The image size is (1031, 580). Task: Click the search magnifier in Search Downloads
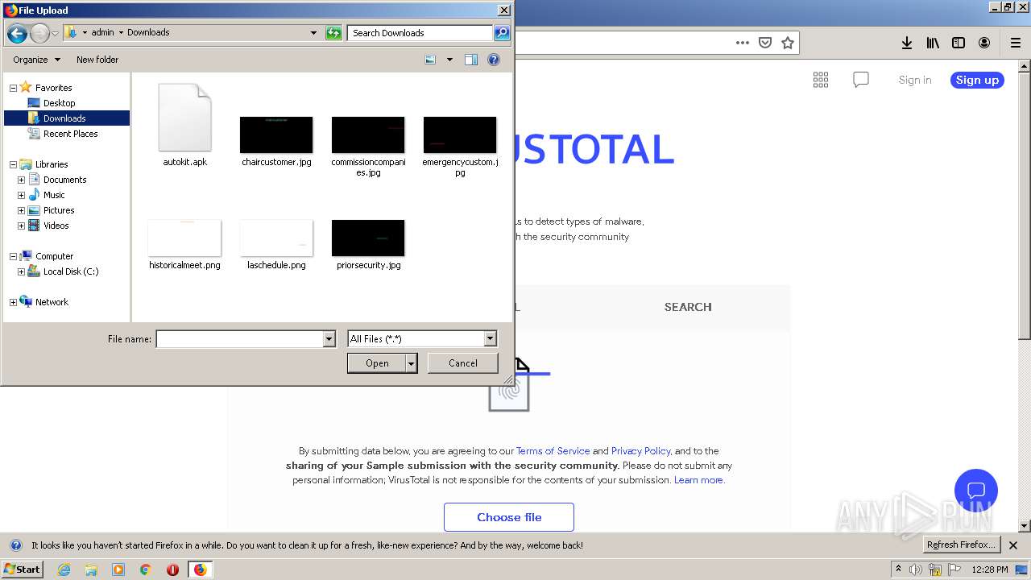point(502,33)
